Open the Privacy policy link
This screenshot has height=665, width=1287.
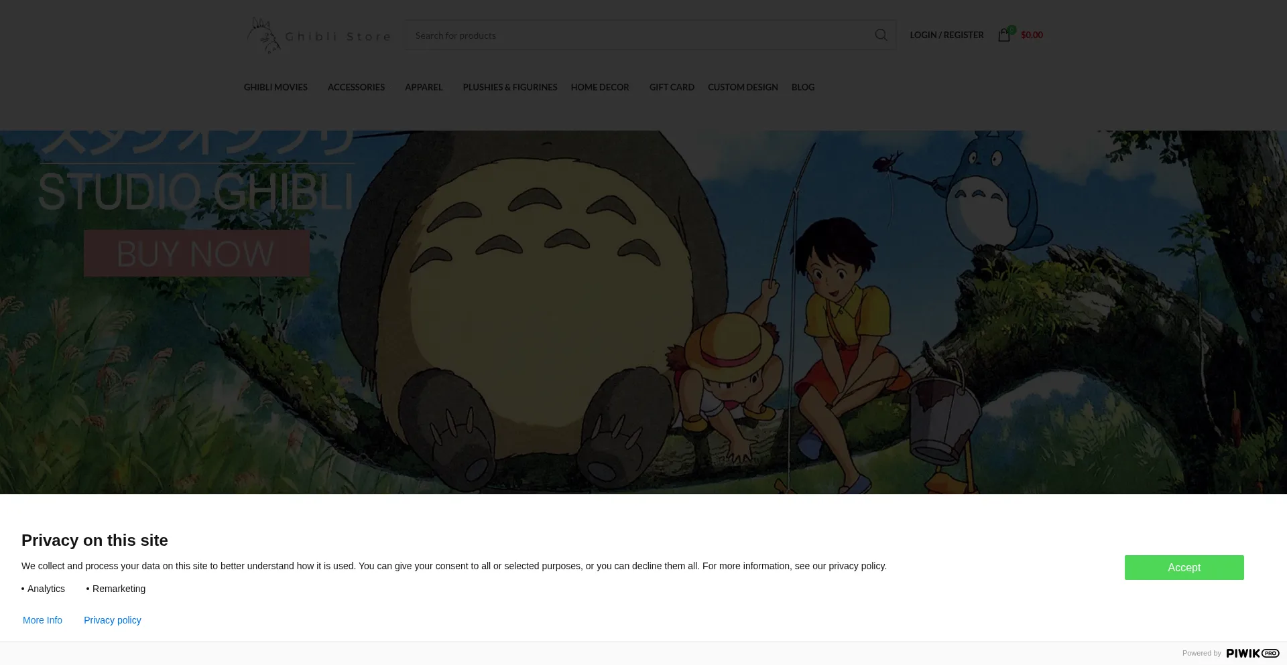coord(112,620)
